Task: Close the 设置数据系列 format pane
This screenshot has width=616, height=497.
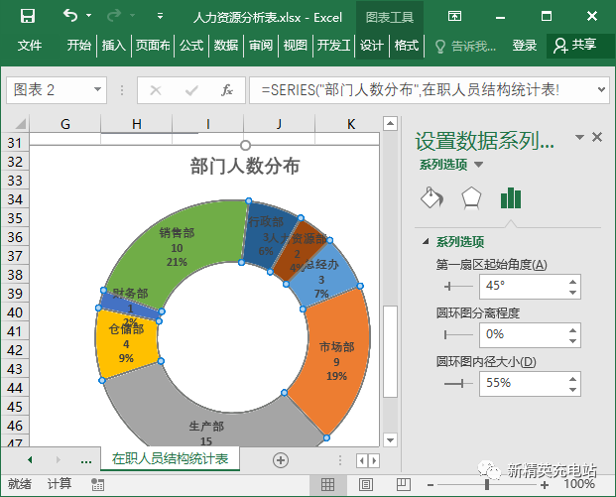Action: point(597,137)
